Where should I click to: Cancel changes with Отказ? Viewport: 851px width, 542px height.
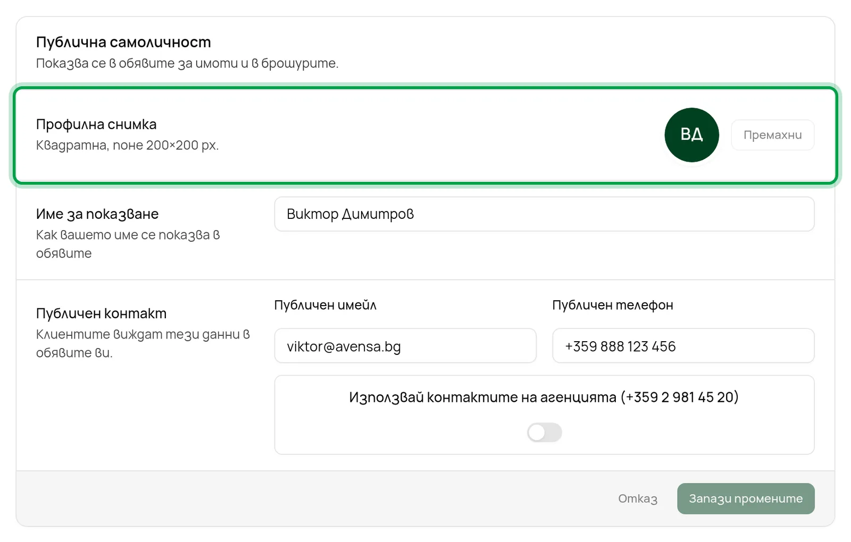pyautogui.click(x=638, y=498)
